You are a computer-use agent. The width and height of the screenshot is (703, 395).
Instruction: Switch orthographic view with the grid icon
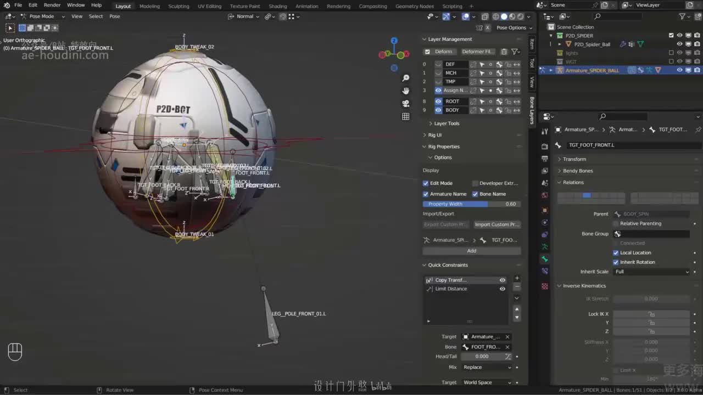point(406,116)
